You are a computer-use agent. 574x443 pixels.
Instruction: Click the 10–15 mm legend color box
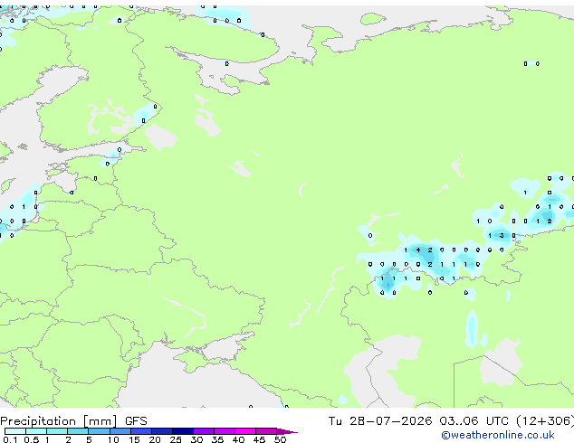tap(120, 431)
